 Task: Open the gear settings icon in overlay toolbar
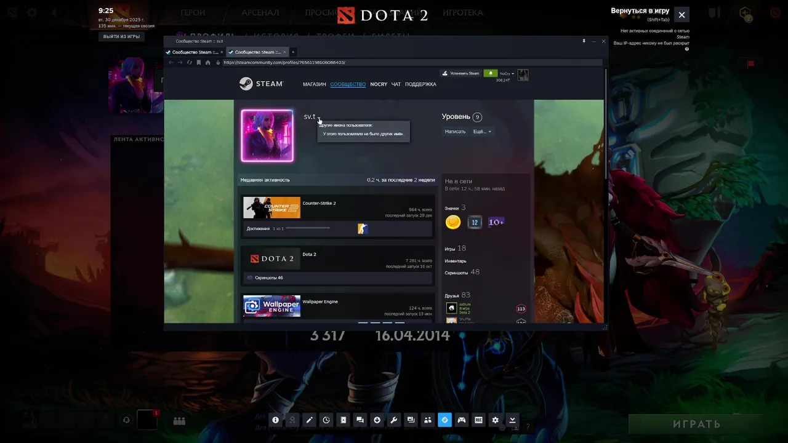pos(495,420)
